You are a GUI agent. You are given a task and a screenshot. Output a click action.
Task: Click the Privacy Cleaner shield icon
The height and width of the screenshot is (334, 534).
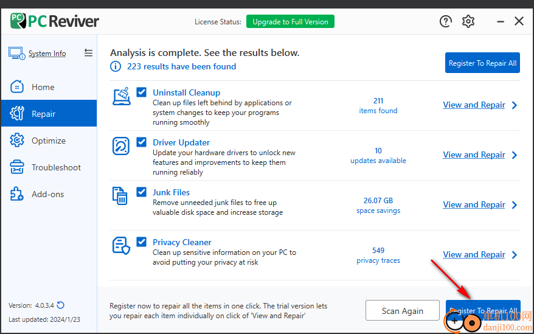[121, 246]
